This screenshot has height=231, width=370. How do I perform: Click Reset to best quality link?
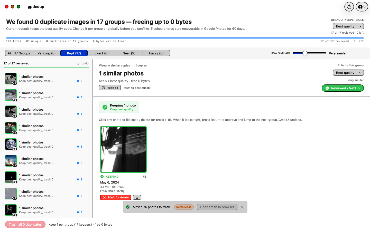(137, 88)
